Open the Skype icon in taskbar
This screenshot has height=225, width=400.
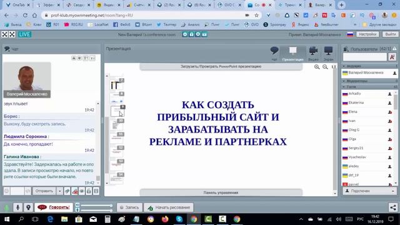coord(179,219)
